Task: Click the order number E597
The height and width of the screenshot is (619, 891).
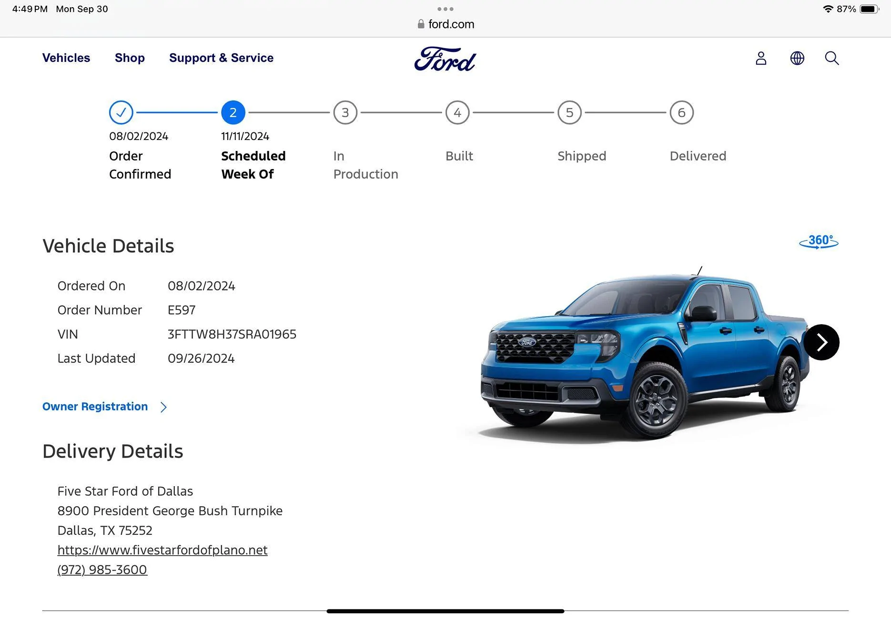Action: (x=182, y=310)
